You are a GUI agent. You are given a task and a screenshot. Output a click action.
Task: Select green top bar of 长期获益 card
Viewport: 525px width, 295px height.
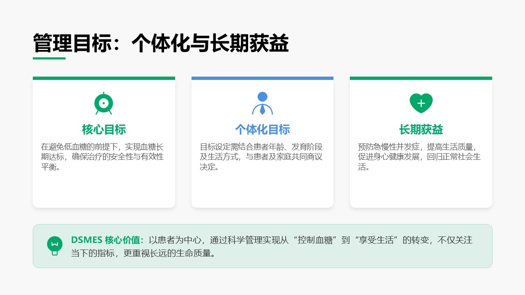tap(421, 78)
